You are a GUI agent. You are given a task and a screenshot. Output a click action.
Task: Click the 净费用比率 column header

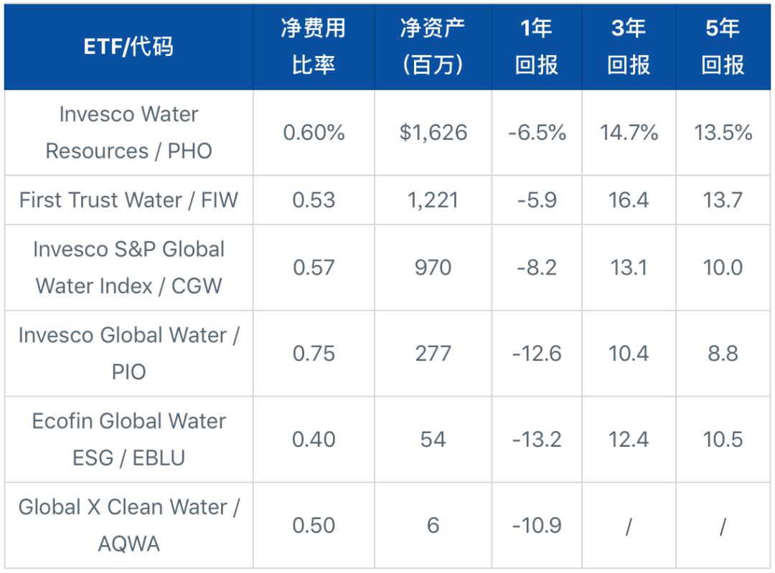click(x=313, y=47)
